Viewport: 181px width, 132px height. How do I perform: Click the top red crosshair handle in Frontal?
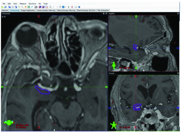(136, 76)
